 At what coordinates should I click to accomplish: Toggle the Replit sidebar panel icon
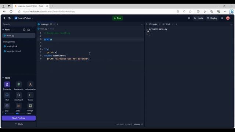(x=5, y=18)
